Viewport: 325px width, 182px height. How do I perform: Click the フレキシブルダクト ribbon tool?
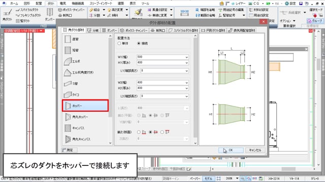[x=28, y=15]
